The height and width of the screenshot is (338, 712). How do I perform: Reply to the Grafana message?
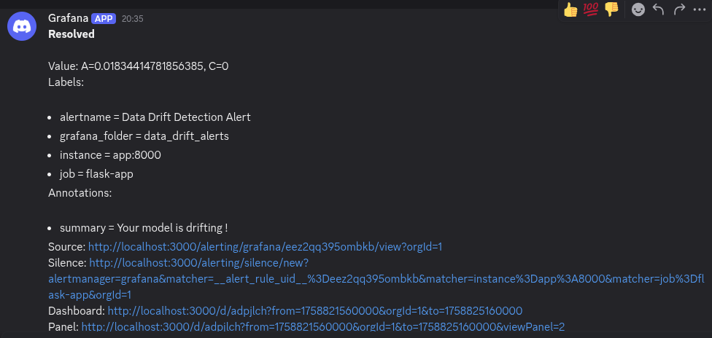click(x=659, y=9)
